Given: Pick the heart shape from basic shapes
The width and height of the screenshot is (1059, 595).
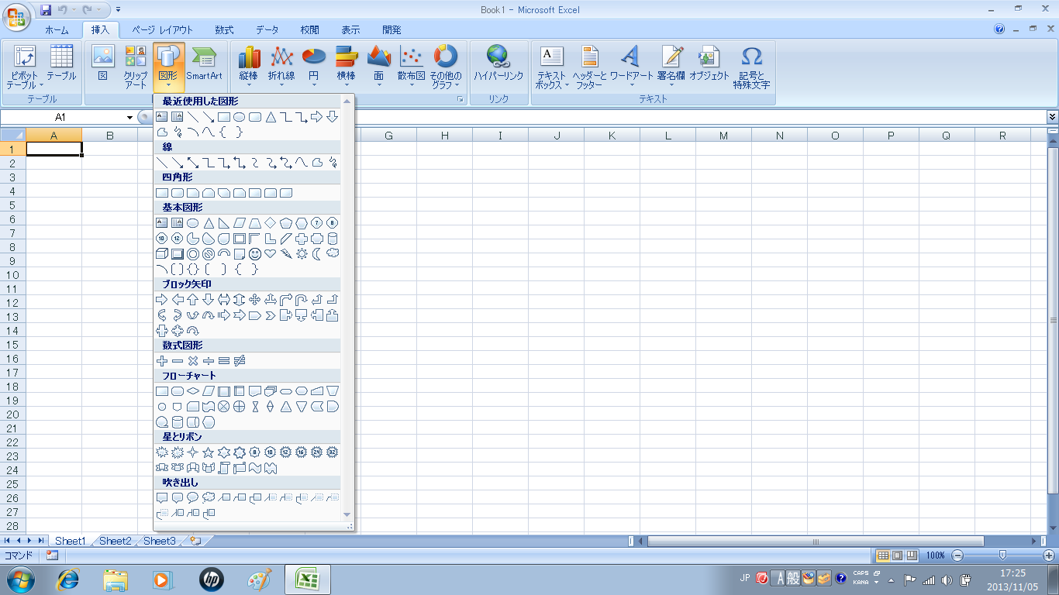Looking at the screenshot, I should [x=271, y=254].
